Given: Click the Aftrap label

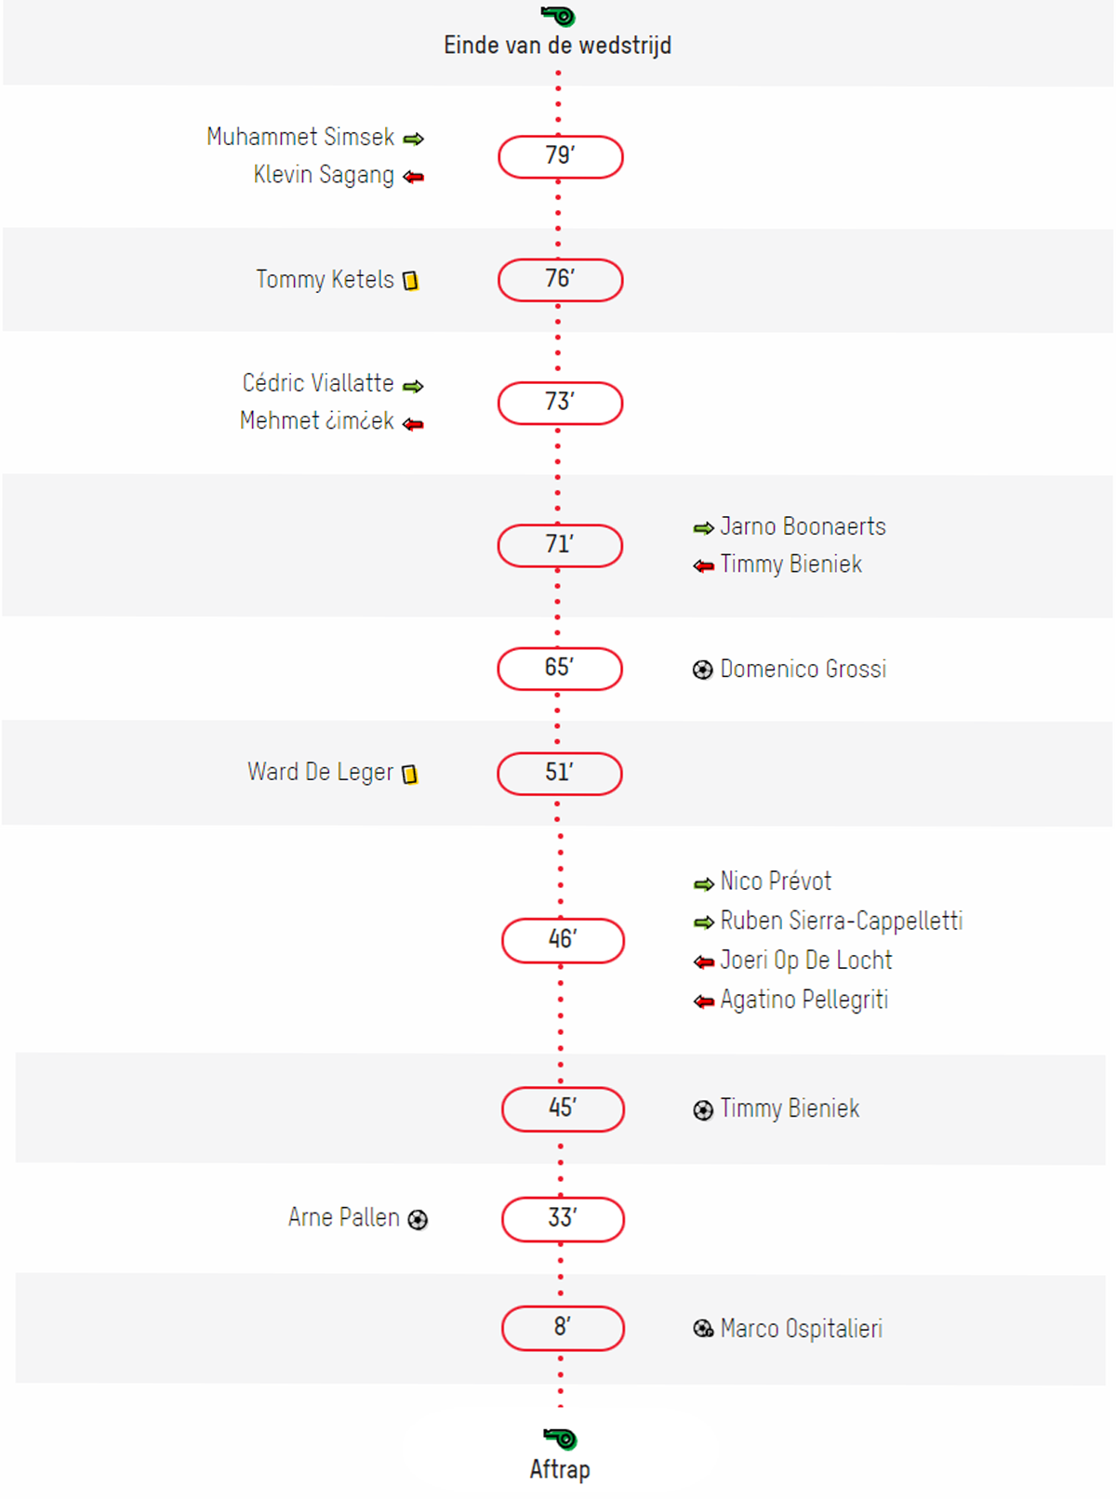Looking at the screenshot, I should tap(560, 1469).
